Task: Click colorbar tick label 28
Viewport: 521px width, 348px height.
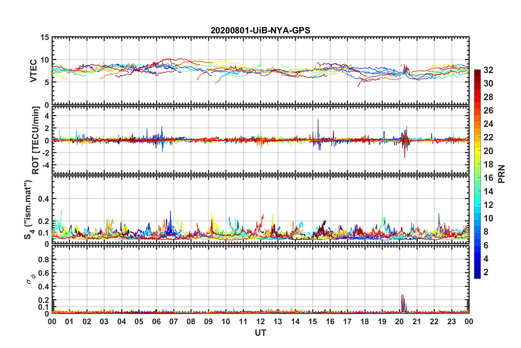Action: tap(488, 97)
